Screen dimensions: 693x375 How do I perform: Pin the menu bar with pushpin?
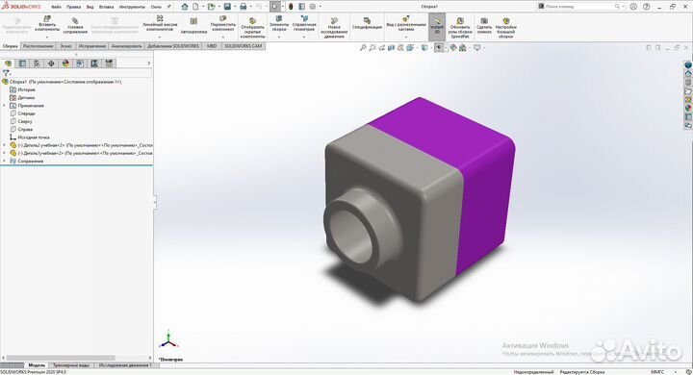click(x=168, y=7)
